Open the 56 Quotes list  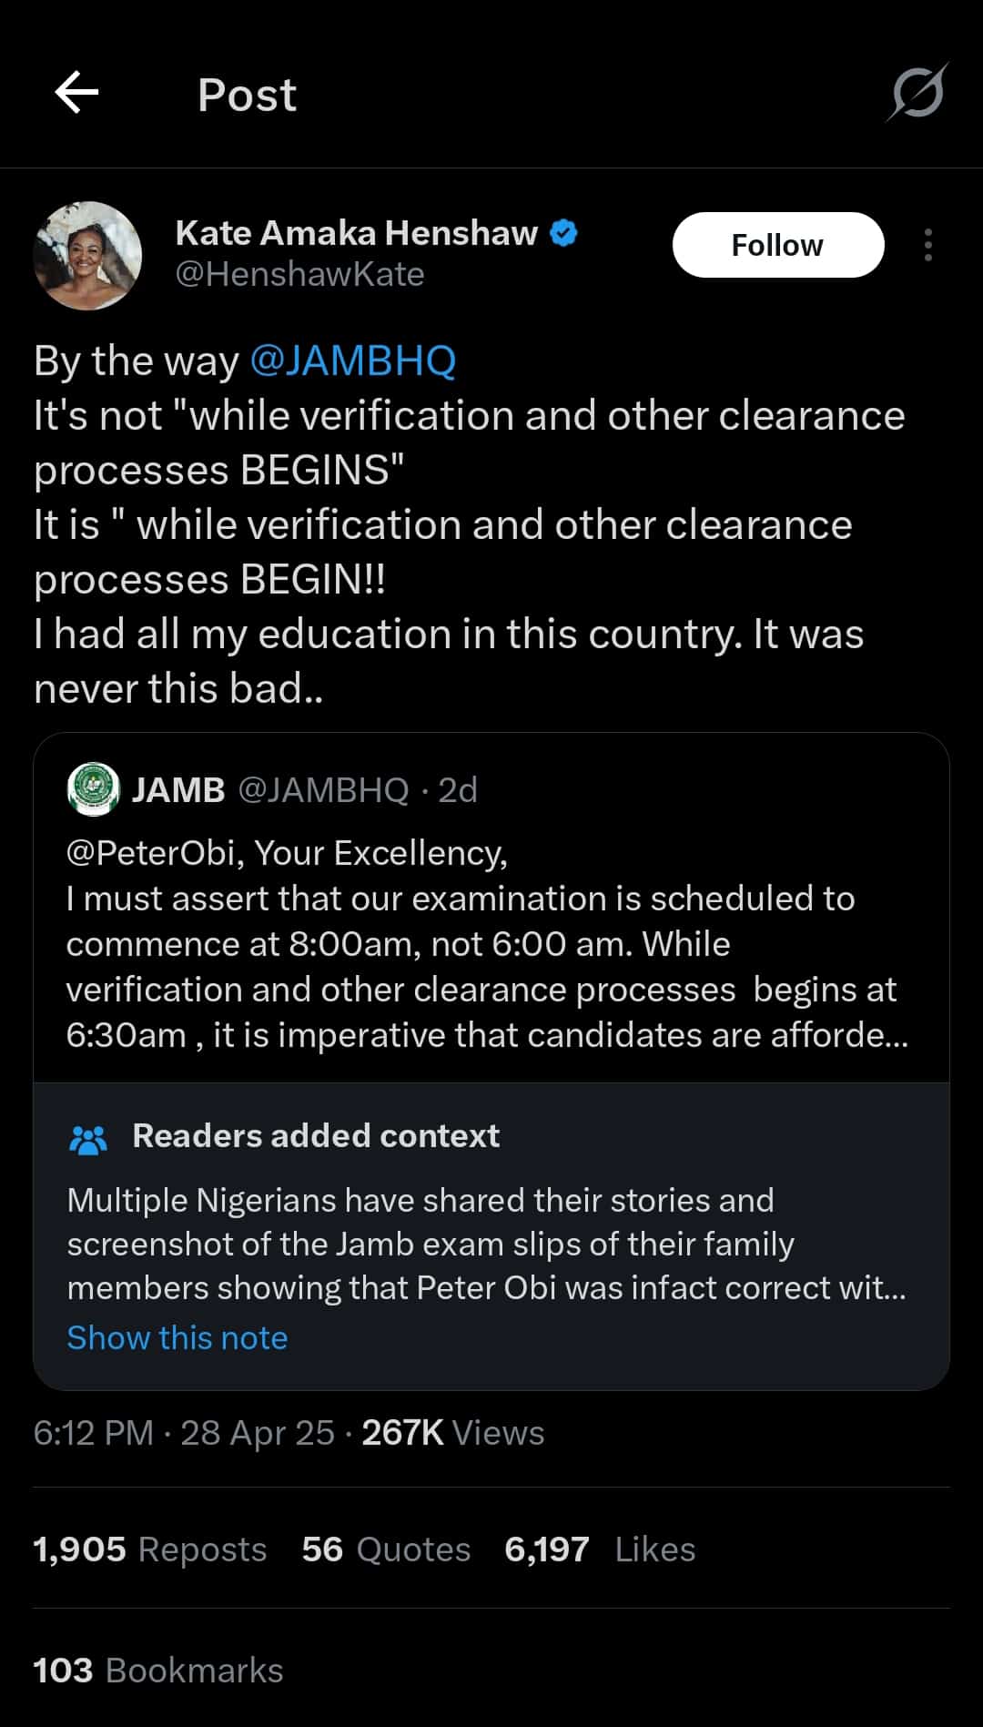386,1549
